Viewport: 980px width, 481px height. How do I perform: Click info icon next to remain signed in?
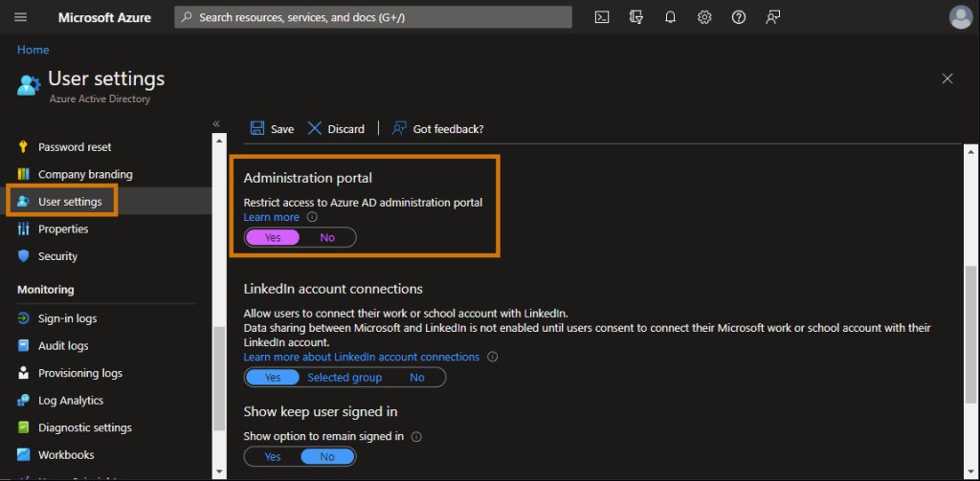pyautogui.click(x=416, y=437)
